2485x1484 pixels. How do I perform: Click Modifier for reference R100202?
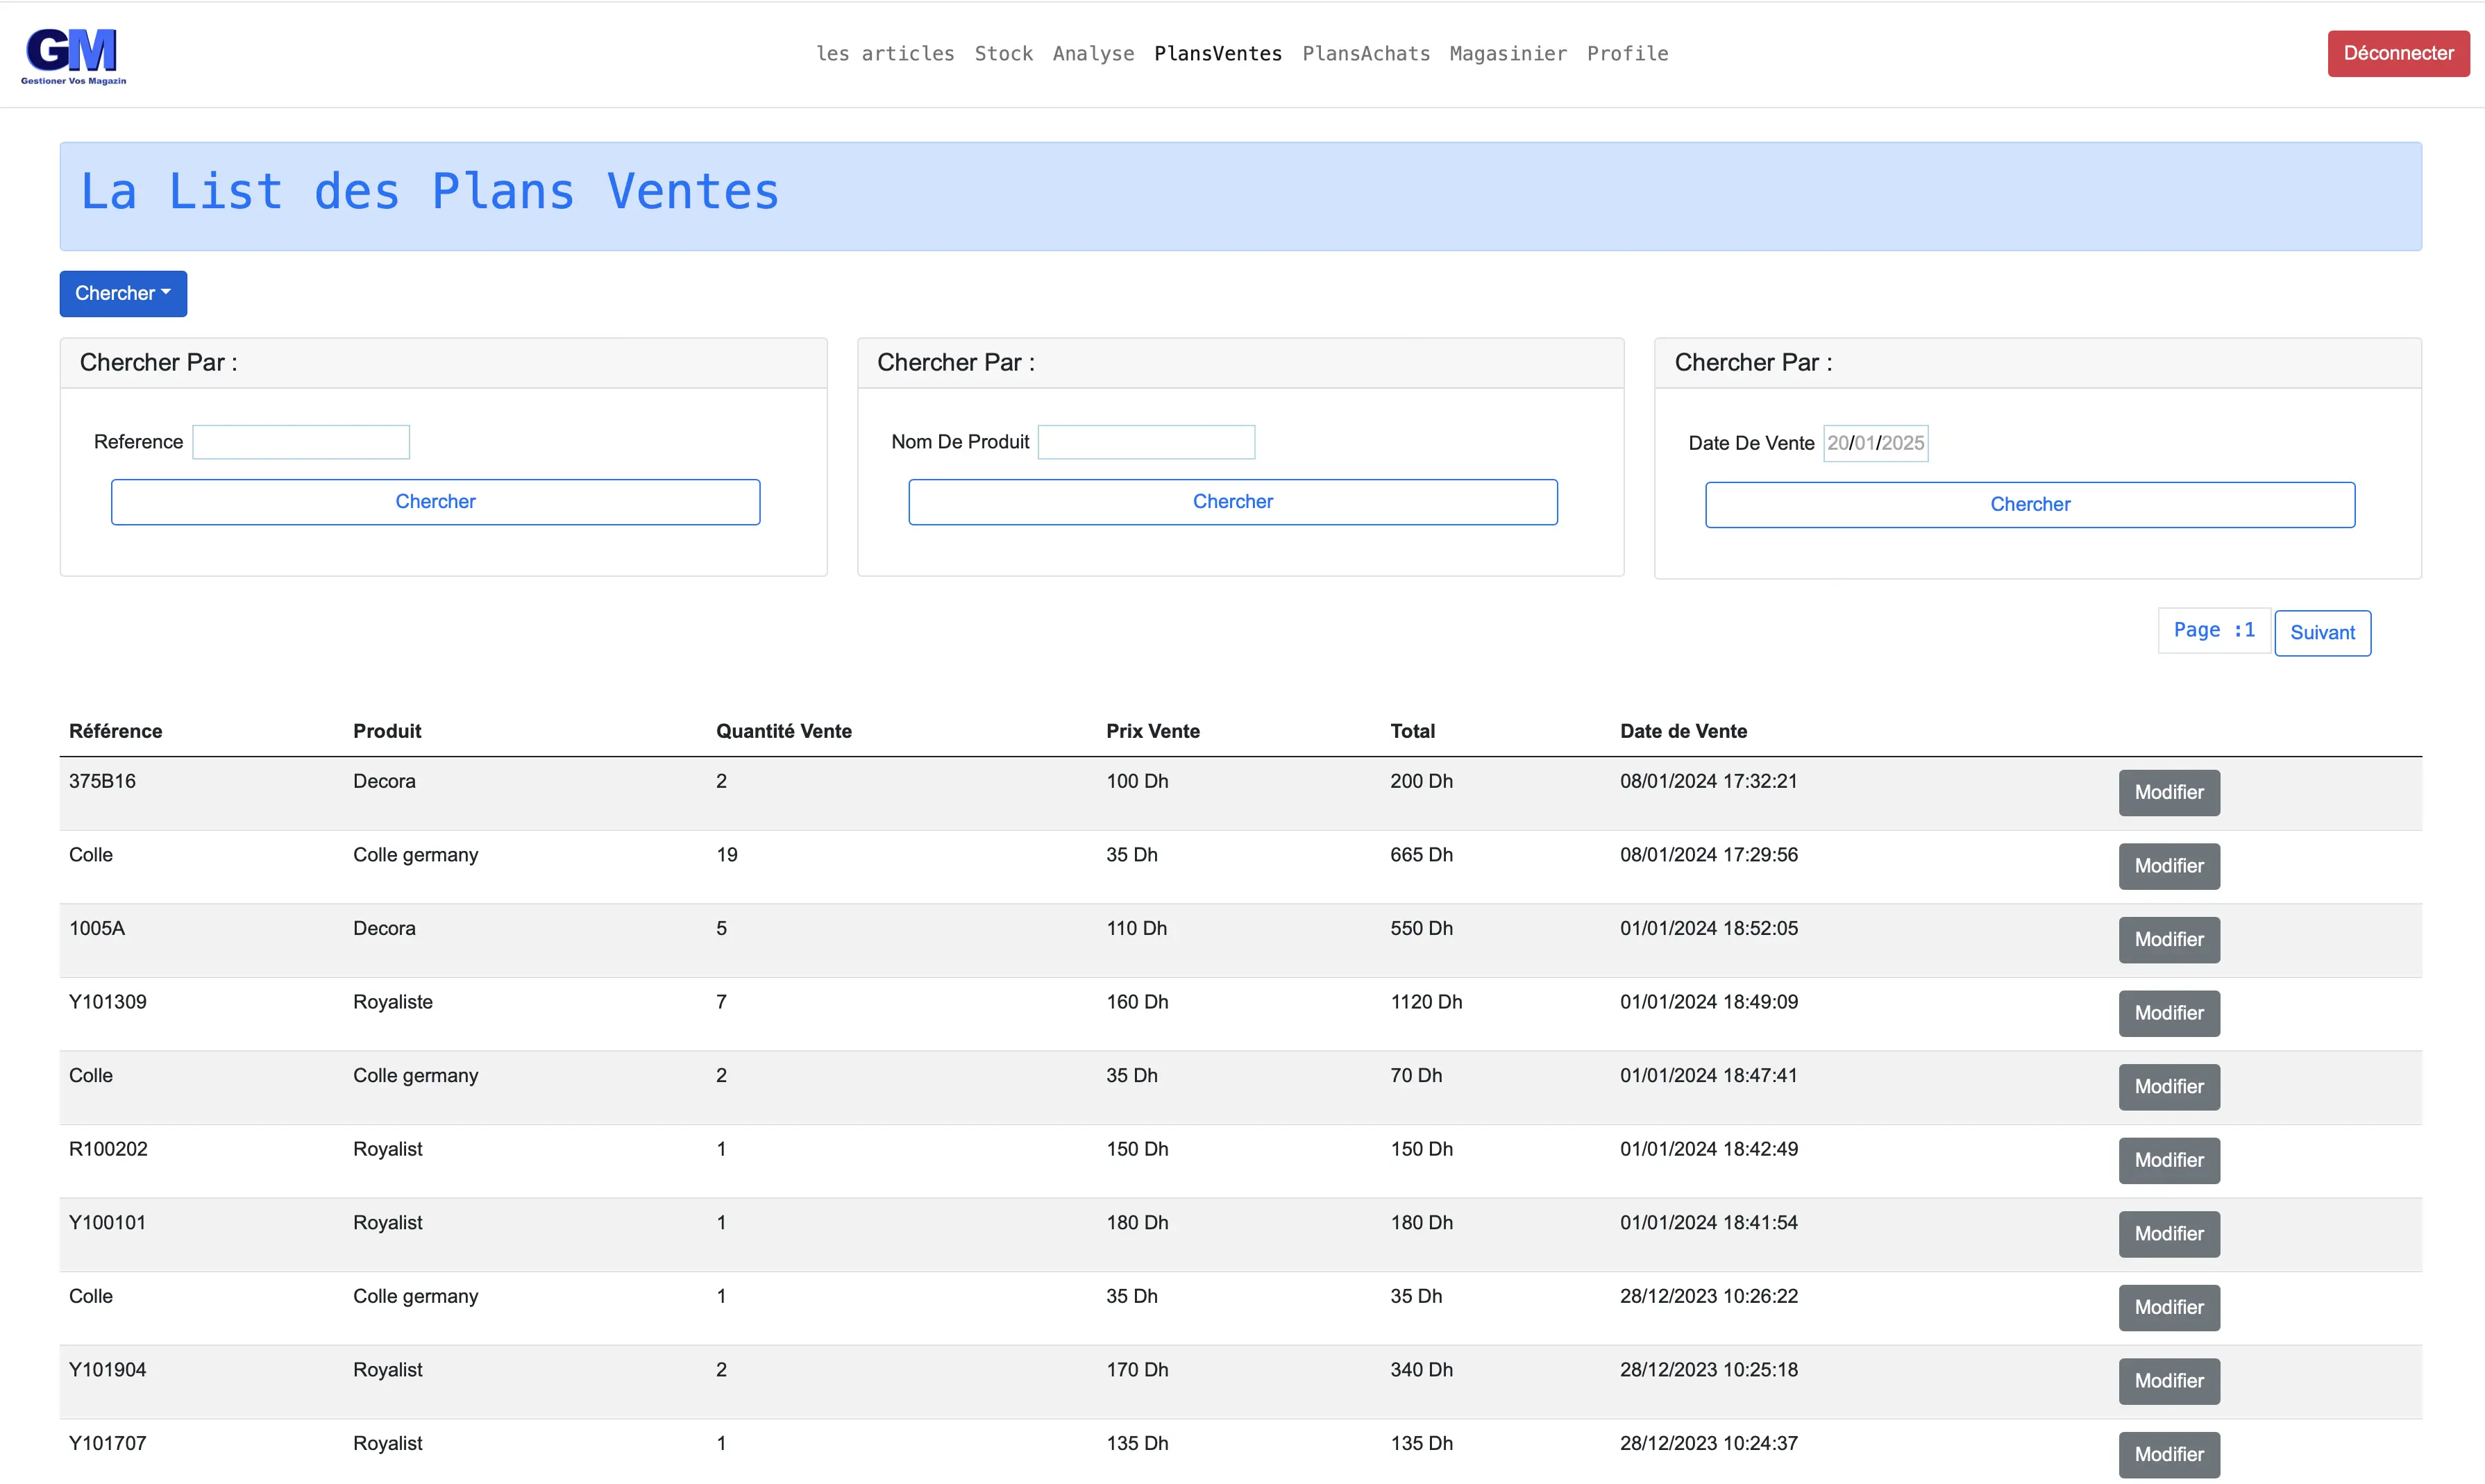(2169, 1161)
